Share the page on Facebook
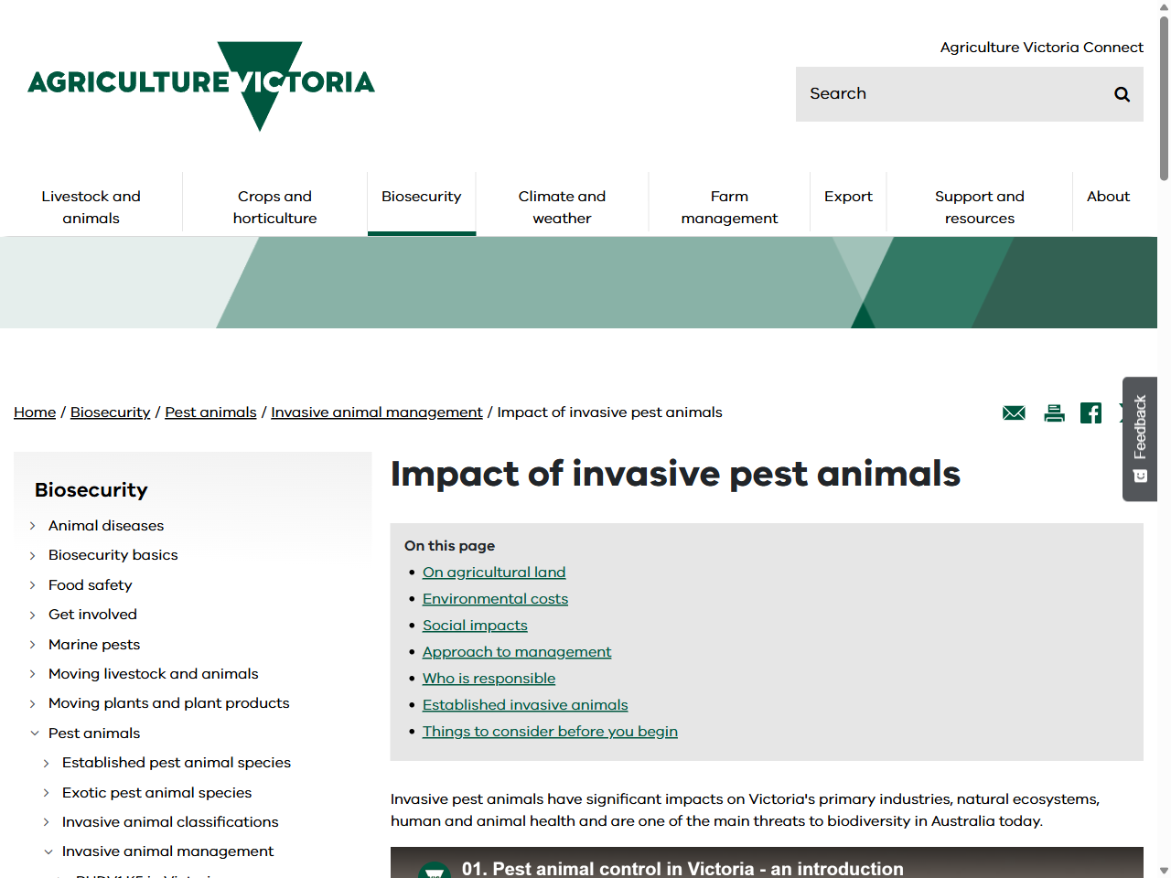Image resolution: width=1171 pixels, height=878 pixels. pos(1090,412)
